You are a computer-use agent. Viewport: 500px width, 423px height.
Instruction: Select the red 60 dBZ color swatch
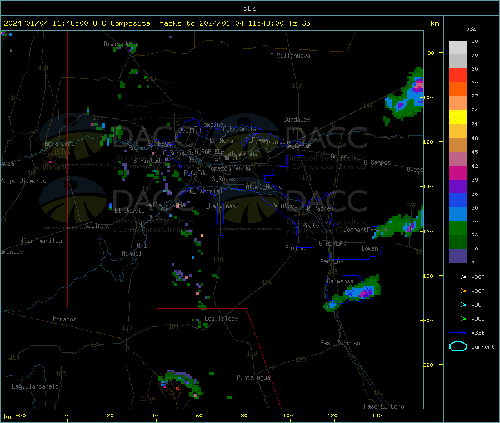tap(458, 75)
